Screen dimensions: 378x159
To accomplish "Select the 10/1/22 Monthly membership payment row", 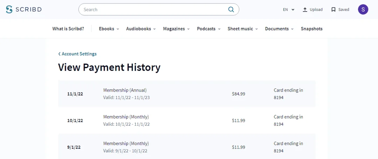I will point(187,120).
